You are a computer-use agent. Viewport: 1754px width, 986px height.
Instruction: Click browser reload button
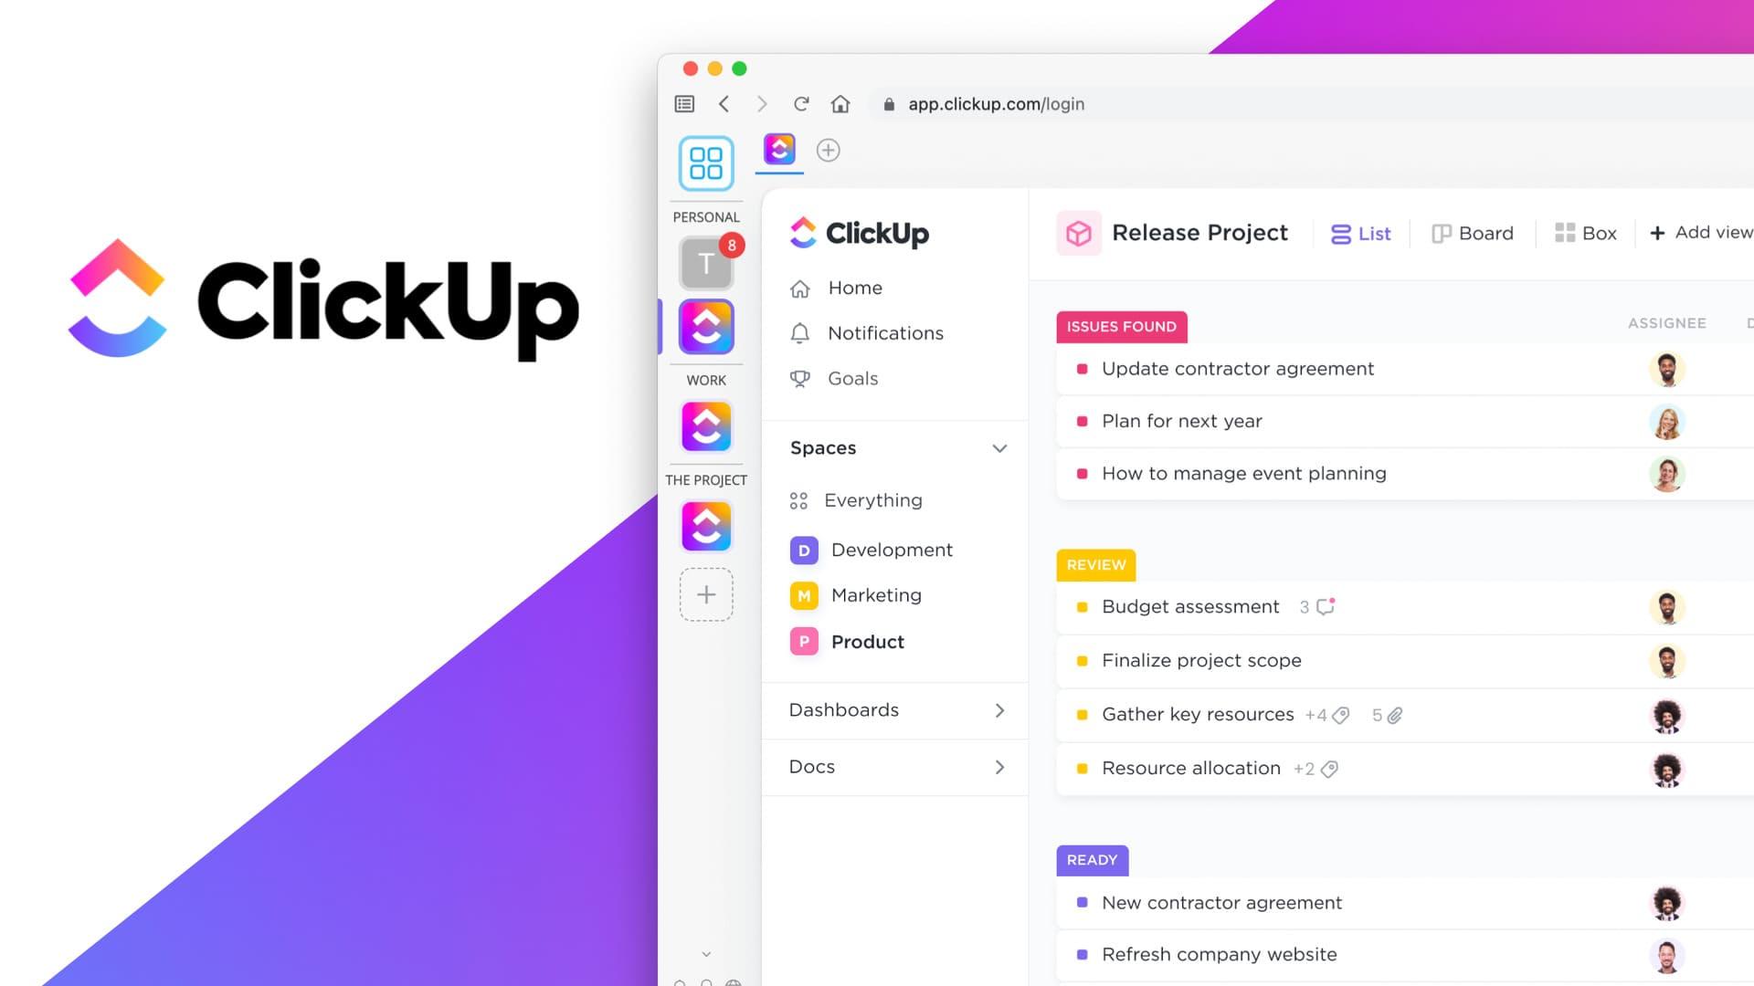pyautogui.click(x=801, y=103)
